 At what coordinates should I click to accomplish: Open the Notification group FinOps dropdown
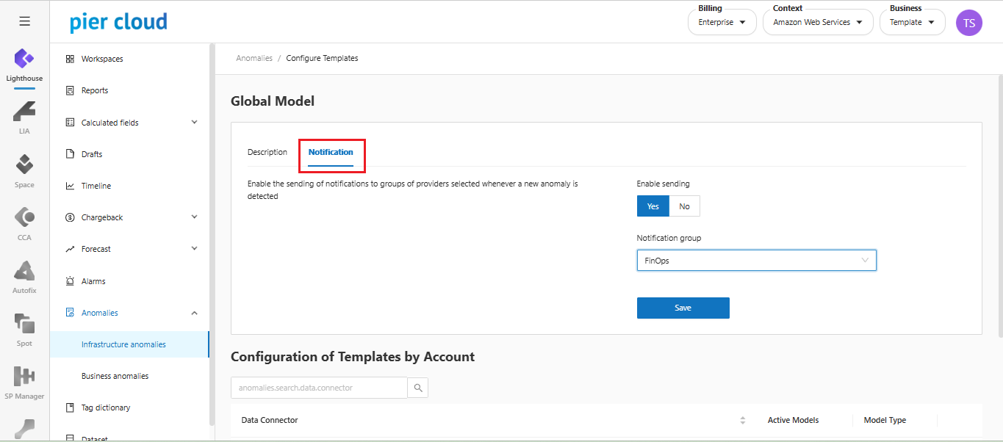[756, 261]
